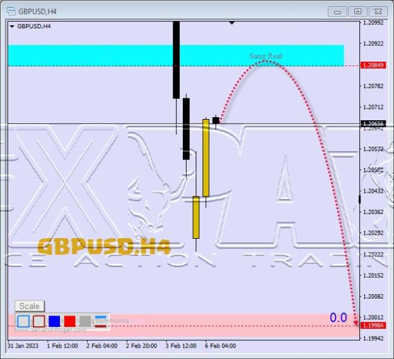
Task: Click the Scale button
Action: (x=30, y=306)
